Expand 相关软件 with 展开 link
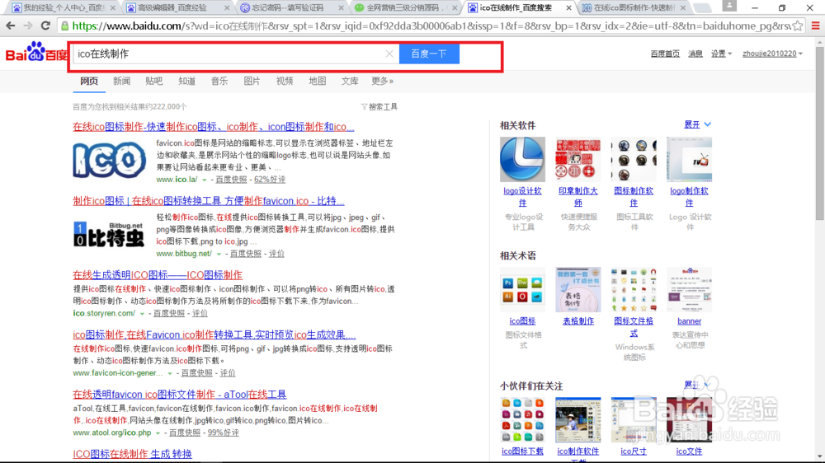This screenshot has width=825, height=463. click(697, 124)
